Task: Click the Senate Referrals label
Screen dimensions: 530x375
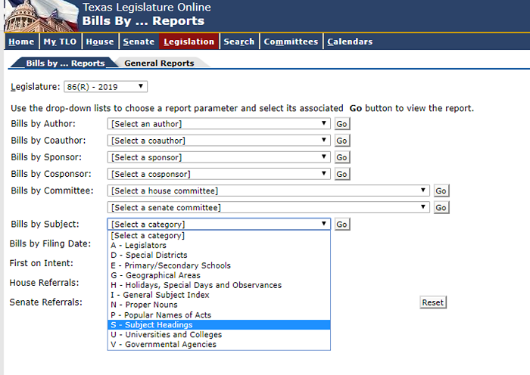Action: (x=46, y=302)
